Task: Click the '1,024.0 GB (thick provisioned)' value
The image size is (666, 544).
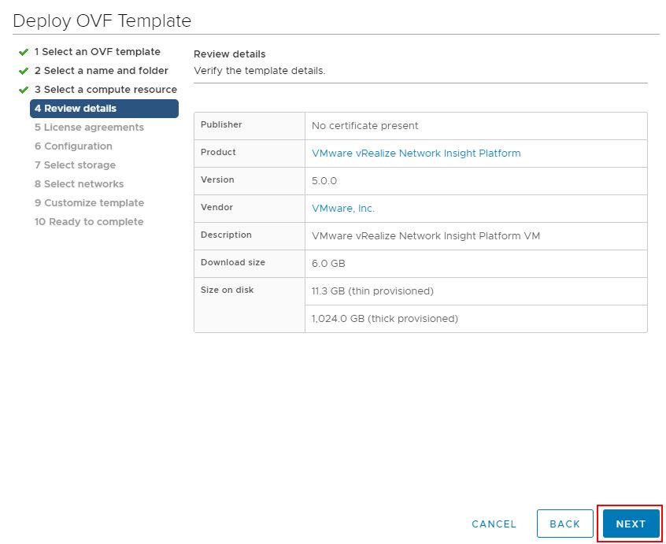Action: [385, 319]
